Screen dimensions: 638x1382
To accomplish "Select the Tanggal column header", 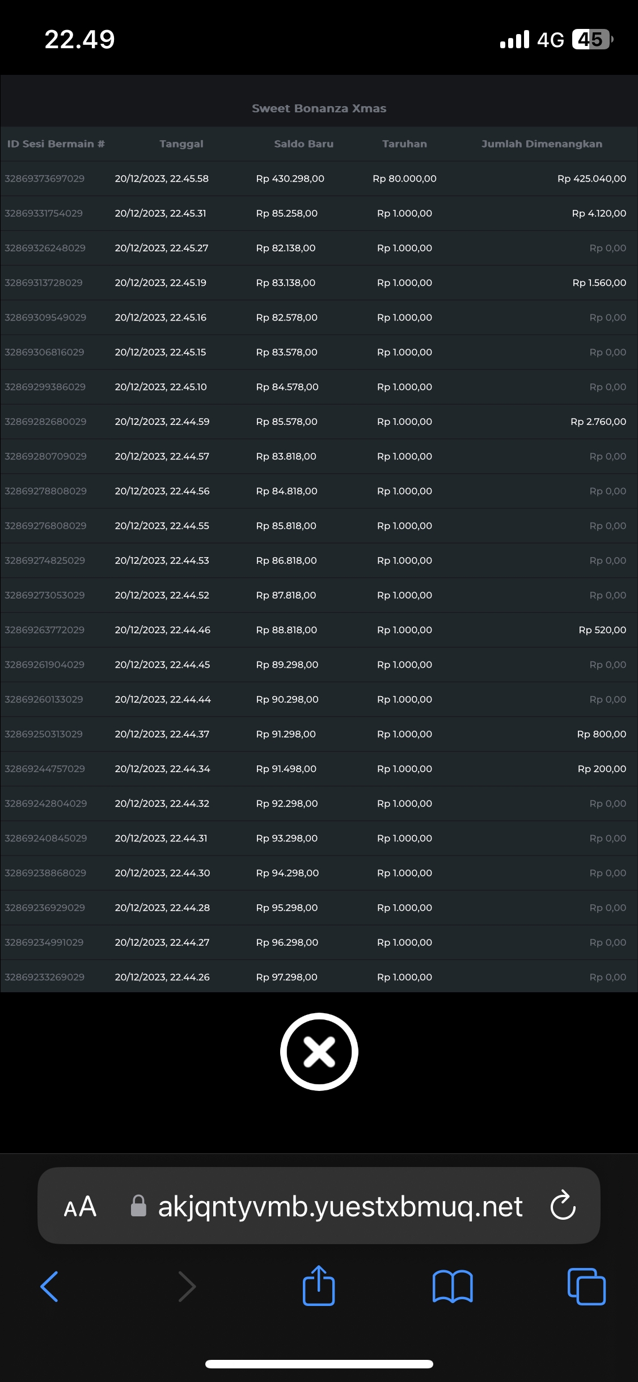I will [181, 144].
